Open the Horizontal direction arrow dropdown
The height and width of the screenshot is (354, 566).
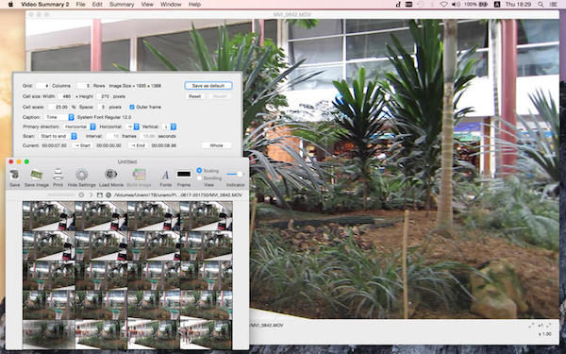132,126
